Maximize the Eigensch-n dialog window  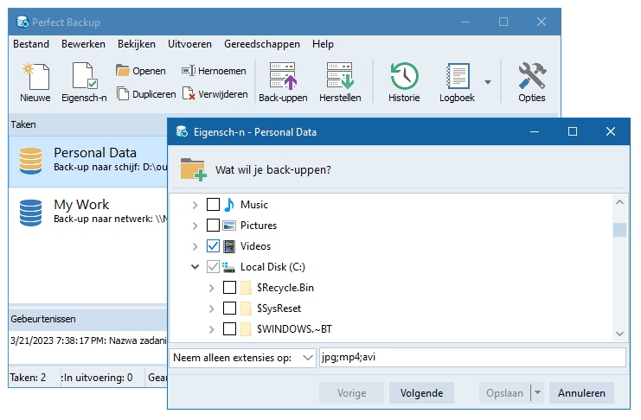point(573,131)
